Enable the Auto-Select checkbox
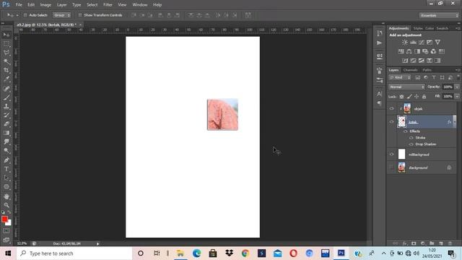Viewport: 462px width, 260px height. click(x=25, y=15)
